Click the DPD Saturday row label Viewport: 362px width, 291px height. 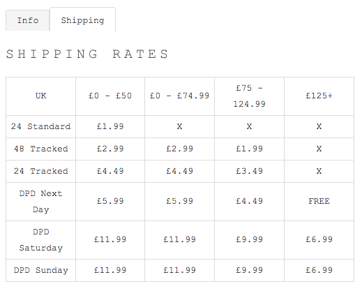[x=40, y=240]
